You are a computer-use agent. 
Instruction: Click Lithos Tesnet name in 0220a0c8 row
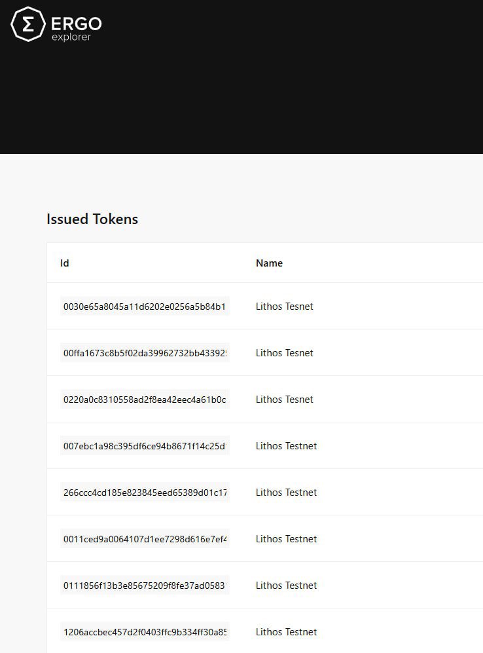pyautogui.click(x=284, y=400)
